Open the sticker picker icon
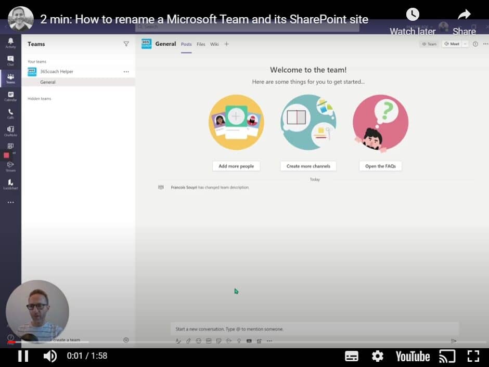Viewport: 489px width, 367px height. [218, 341]
